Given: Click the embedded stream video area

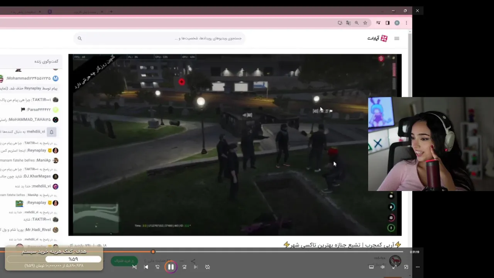Looking at the screenshot, I should click(x=235, y=145).
